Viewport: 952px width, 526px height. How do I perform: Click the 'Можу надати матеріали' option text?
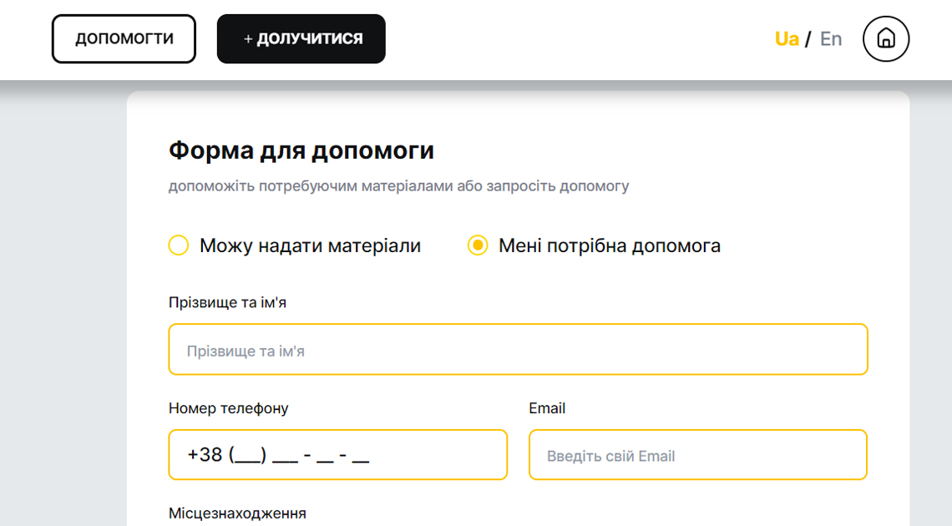[310, 245]
